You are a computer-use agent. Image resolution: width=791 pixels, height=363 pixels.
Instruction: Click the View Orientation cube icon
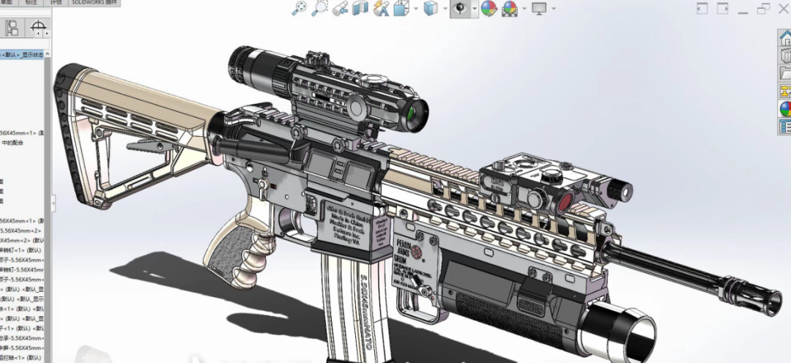401,9
